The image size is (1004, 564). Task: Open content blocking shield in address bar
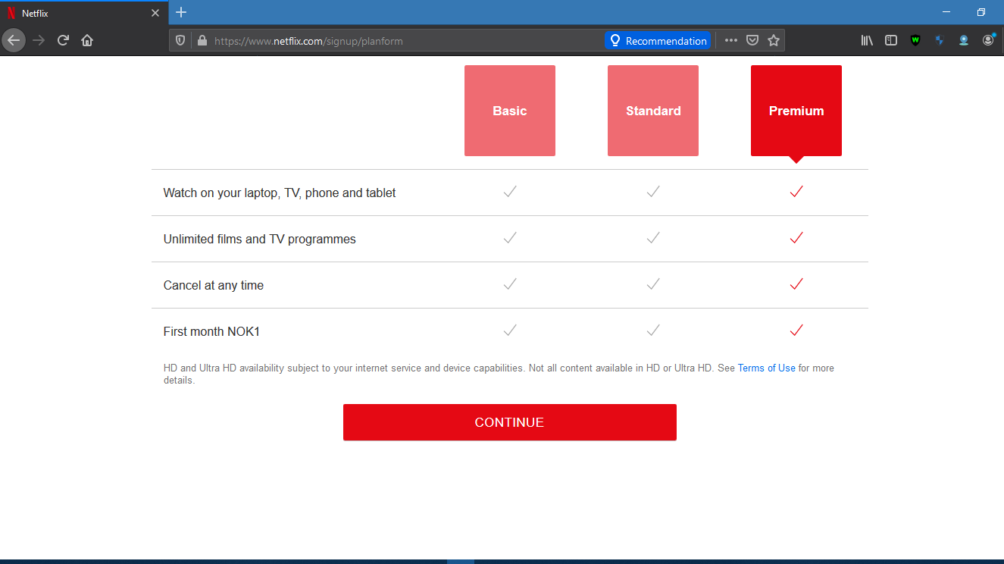(180, 39)
